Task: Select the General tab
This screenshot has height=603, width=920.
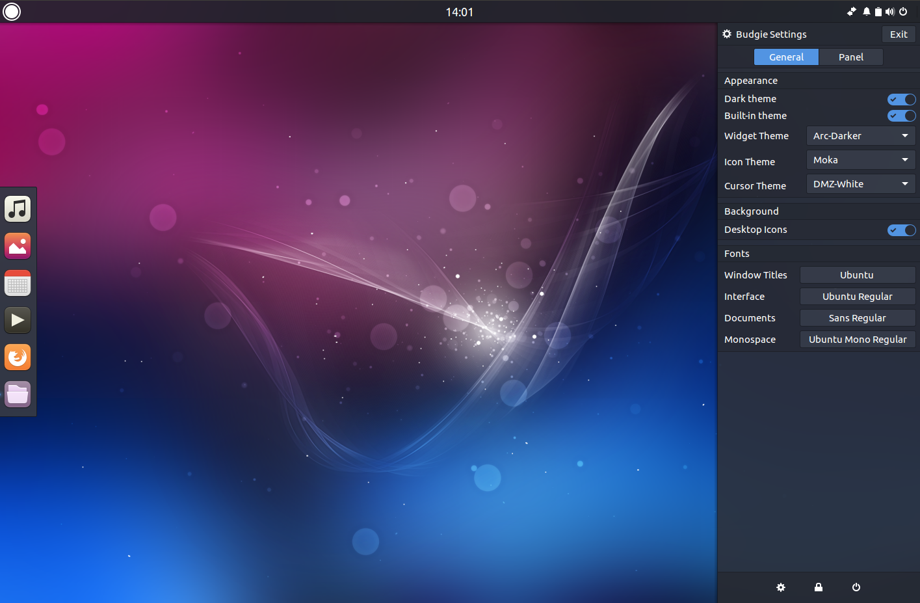Action: (x=786, y=57)
